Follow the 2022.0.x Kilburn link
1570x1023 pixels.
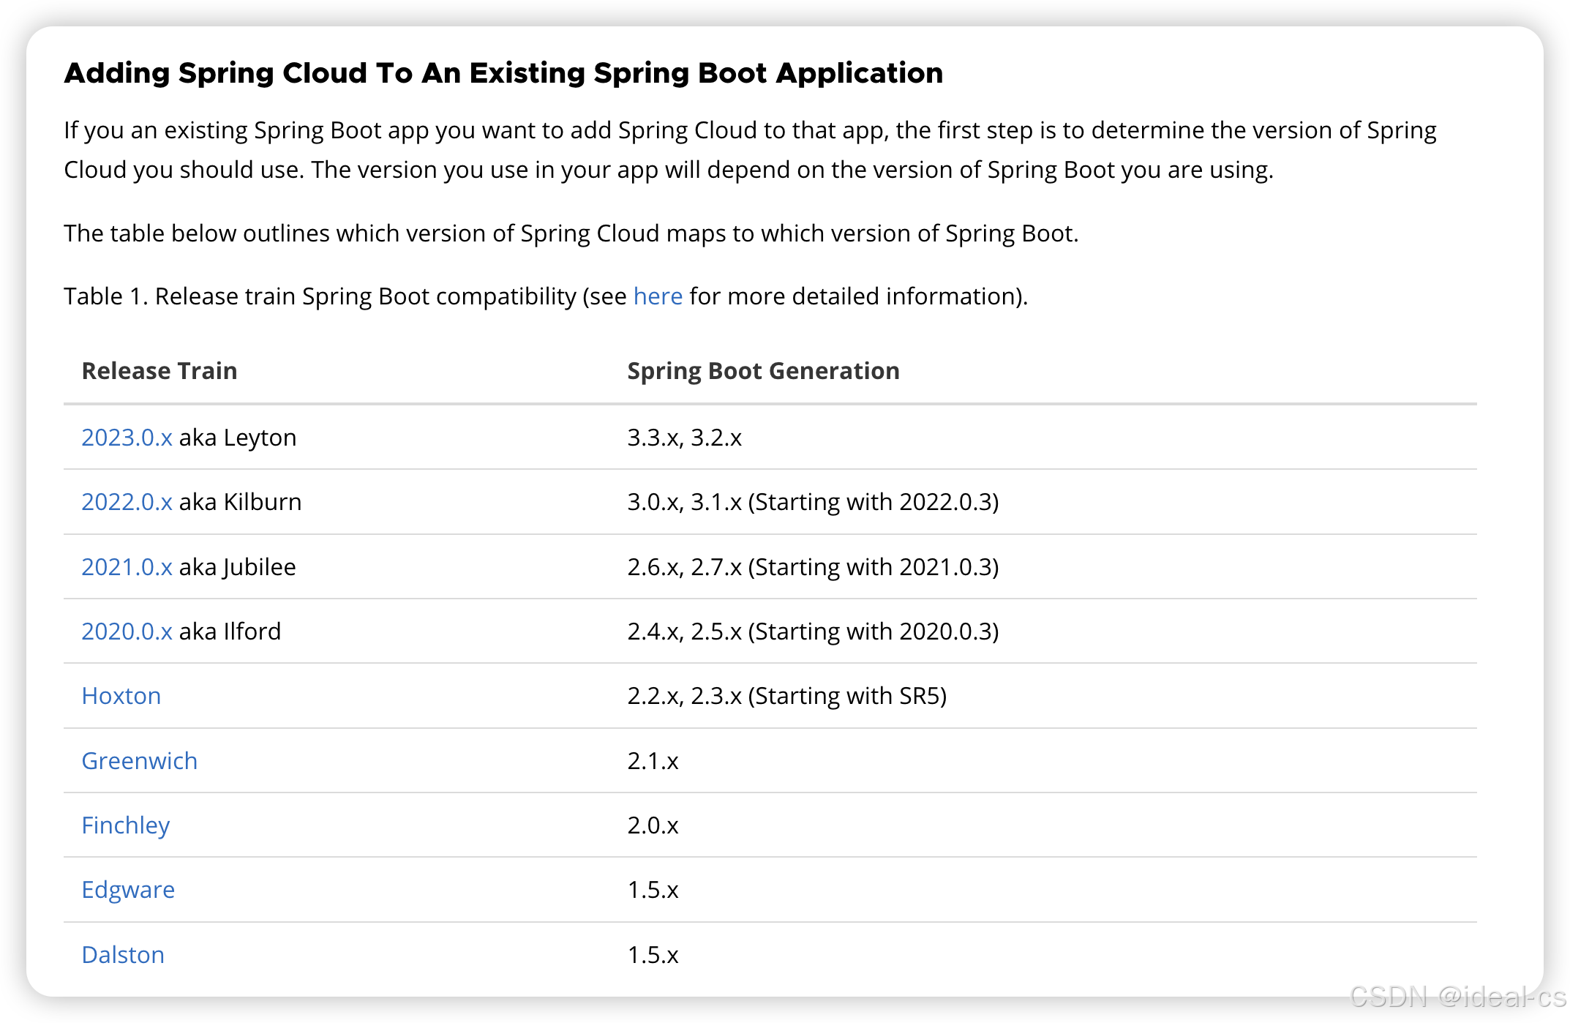tap(127, 502)
